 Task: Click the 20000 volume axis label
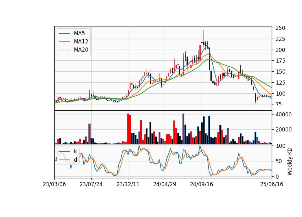[x=284, y=130]
